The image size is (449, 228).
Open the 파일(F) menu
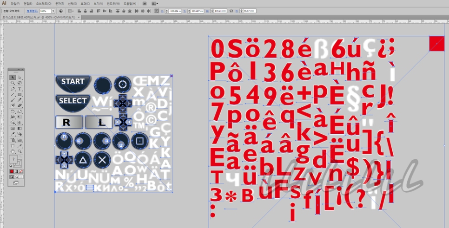coord(15,3)
